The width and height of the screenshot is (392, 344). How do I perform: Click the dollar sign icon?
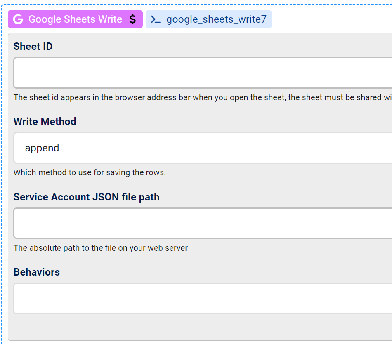pyautogui.click(x=133, y=19)
